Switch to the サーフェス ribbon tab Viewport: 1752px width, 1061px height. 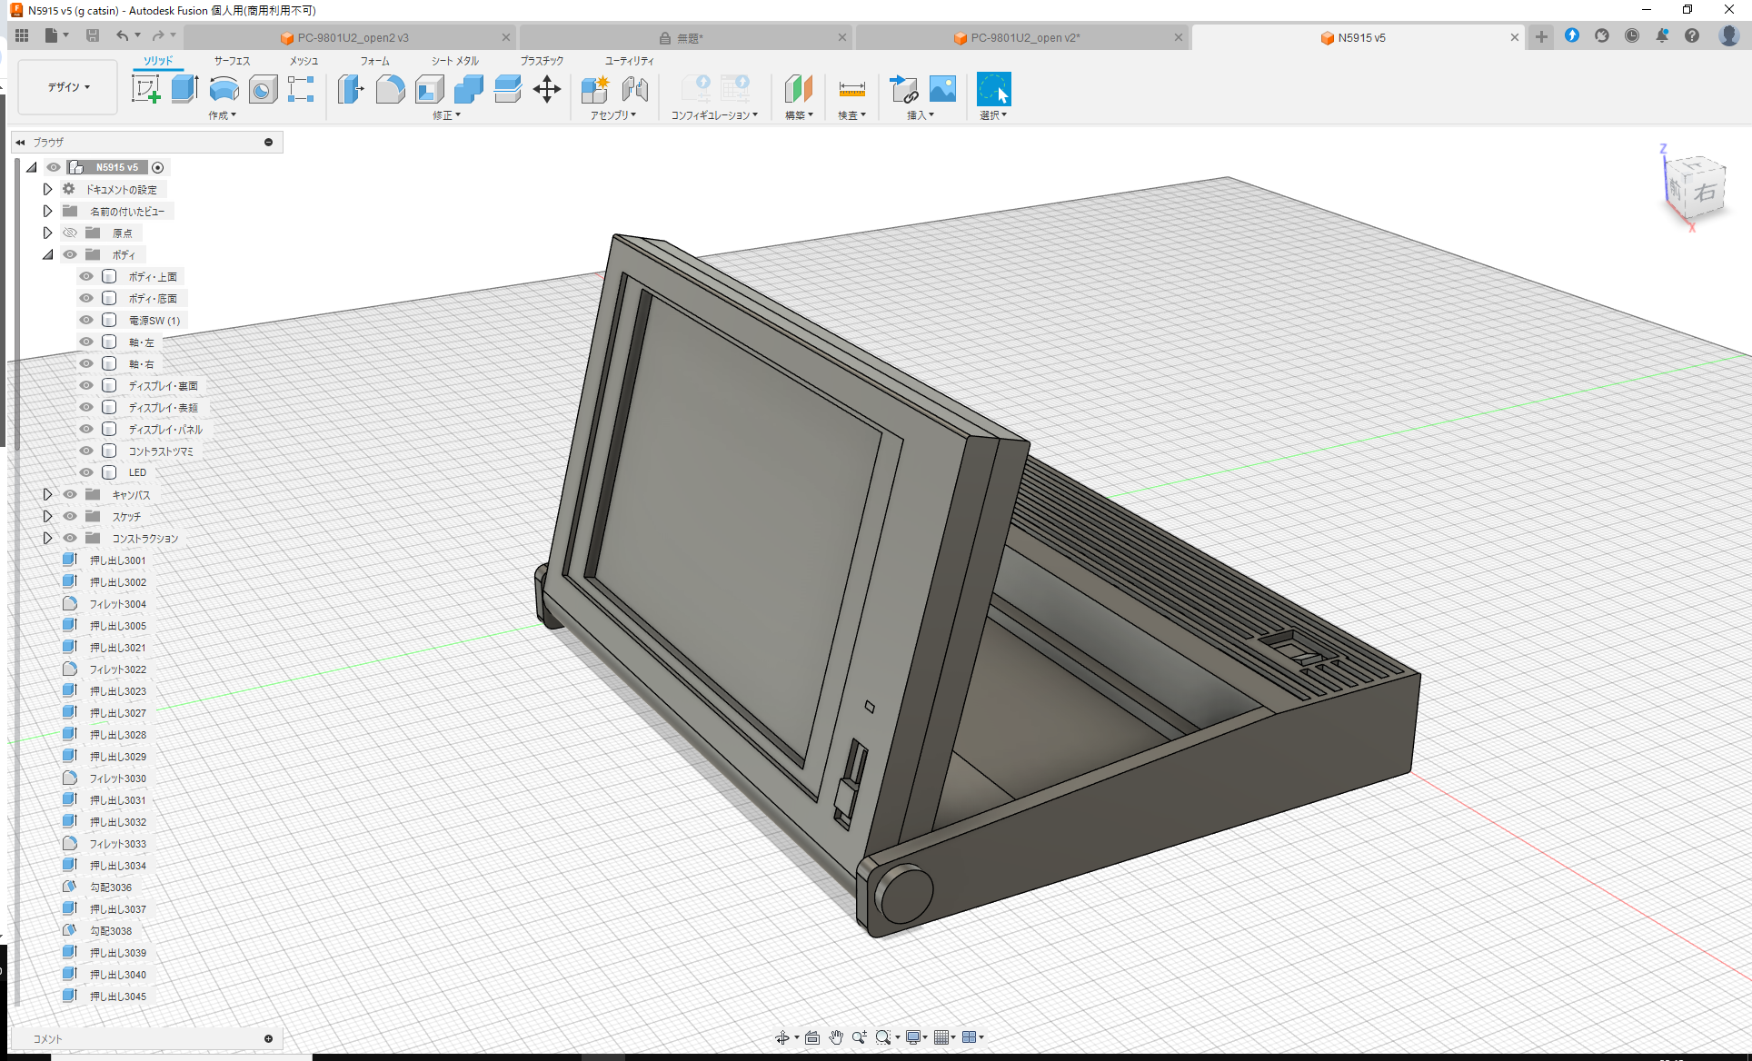click(x=231, y=61)
